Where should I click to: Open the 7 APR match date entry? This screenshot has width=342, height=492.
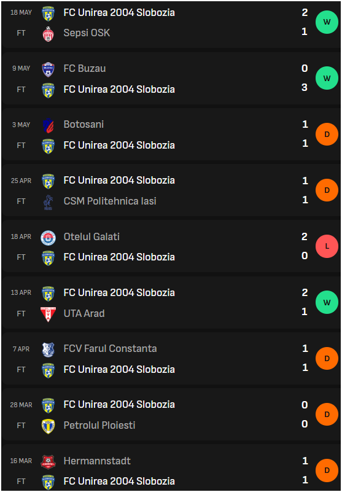[21, 349]
